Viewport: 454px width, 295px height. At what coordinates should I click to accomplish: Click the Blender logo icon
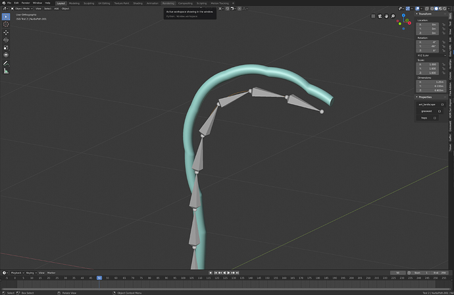click(x=3, y=3)
